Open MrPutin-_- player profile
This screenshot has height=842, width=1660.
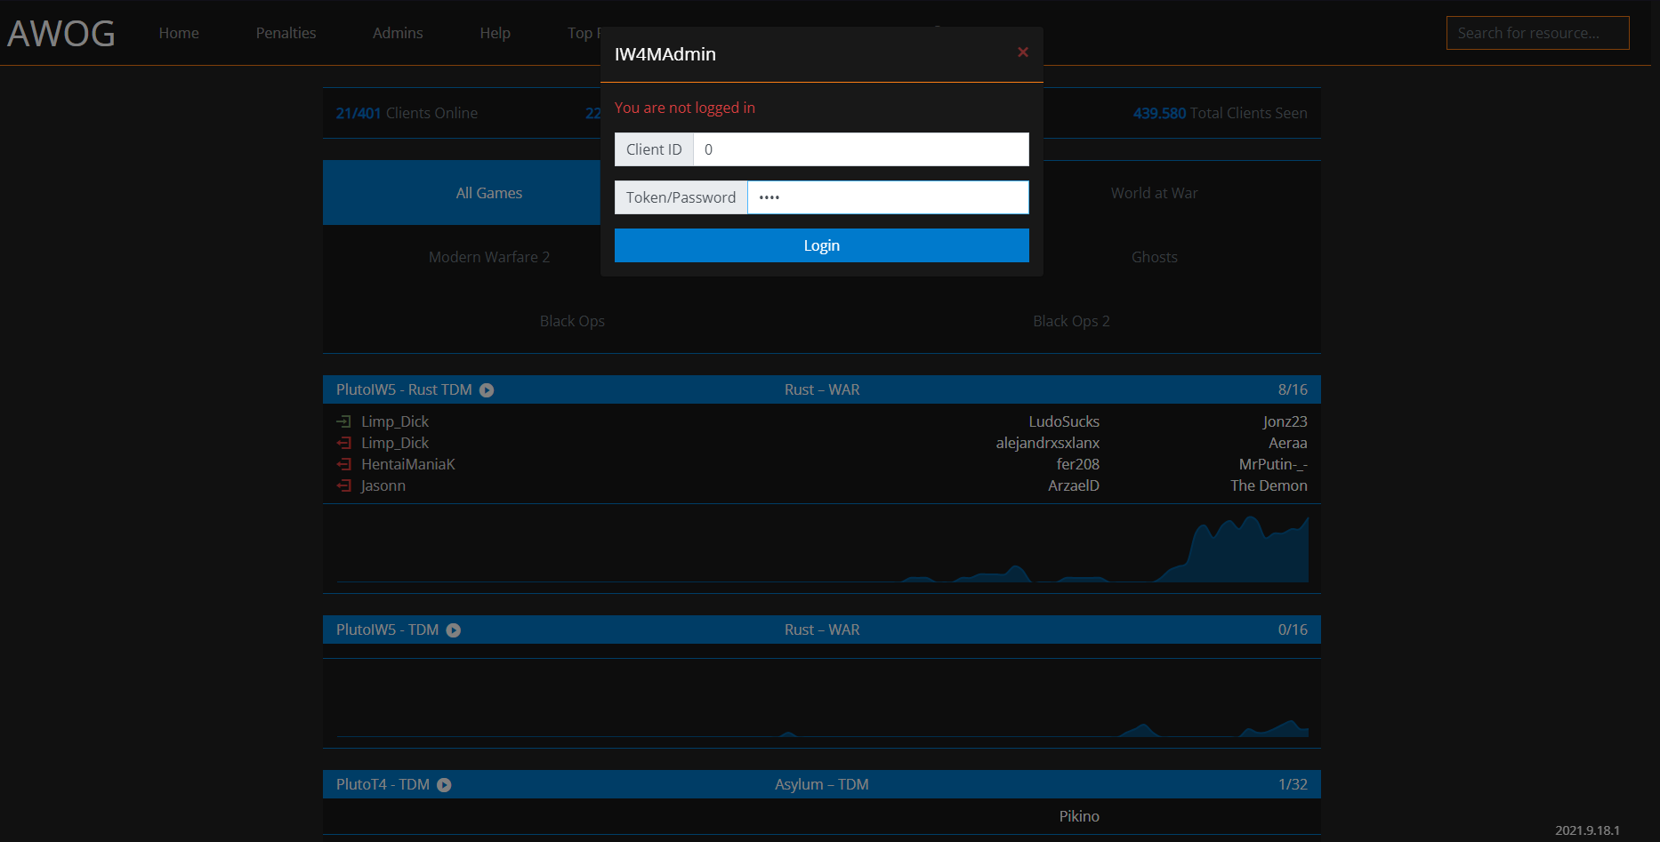[x=1273, y=464]
